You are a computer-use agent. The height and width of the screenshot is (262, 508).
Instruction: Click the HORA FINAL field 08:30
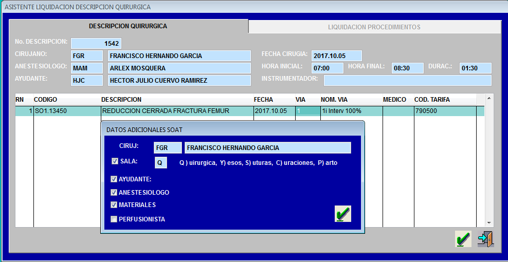click(408, 68)
